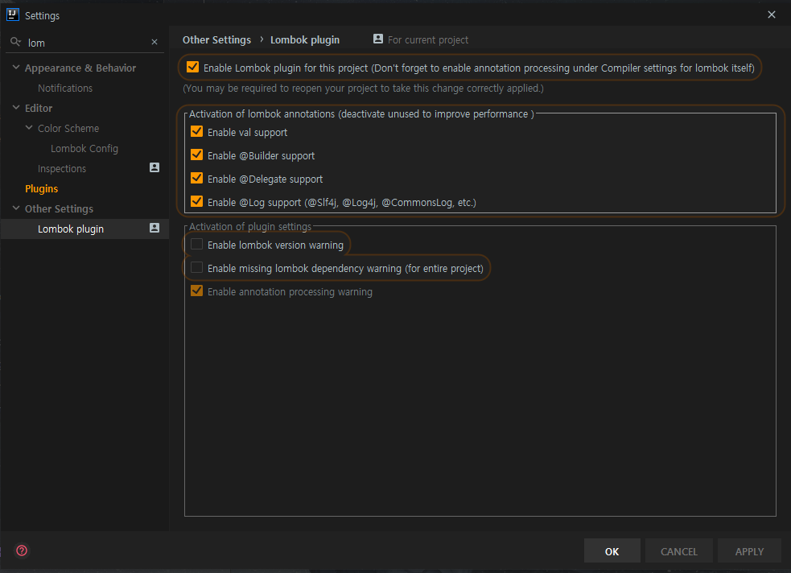Click IntelliJ logo in title bar
This screenshot has width=791, height=573.
pos(13,14)
